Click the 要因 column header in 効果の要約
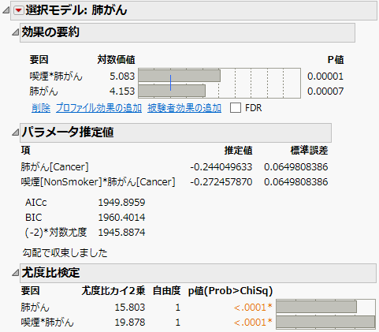379x332 pixels. (39, 60)
